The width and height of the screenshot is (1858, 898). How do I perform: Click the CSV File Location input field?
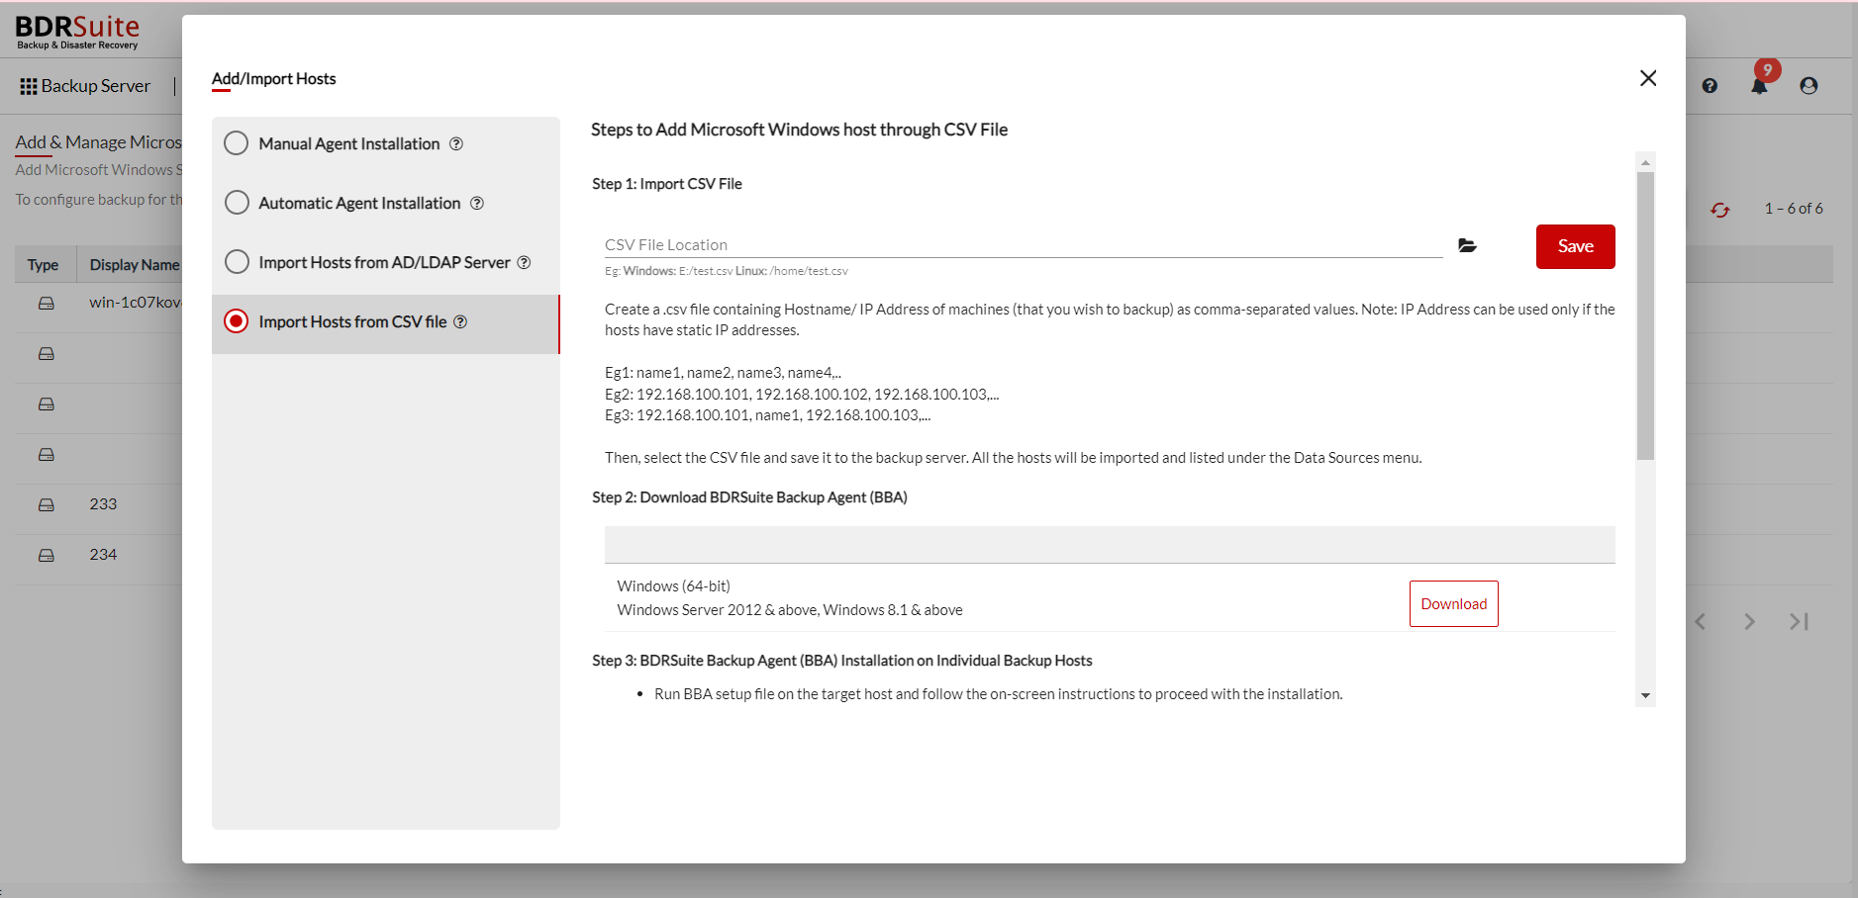coord(1024,244)
